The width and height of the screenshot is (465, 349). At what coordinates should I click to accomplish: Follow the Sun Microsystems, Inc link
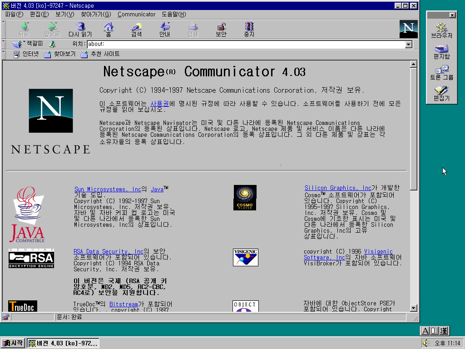pyautogui.click(x=108, y=189)
